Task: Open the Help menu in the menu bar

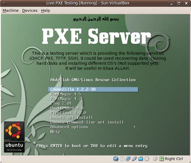Action: click(46, 10)
